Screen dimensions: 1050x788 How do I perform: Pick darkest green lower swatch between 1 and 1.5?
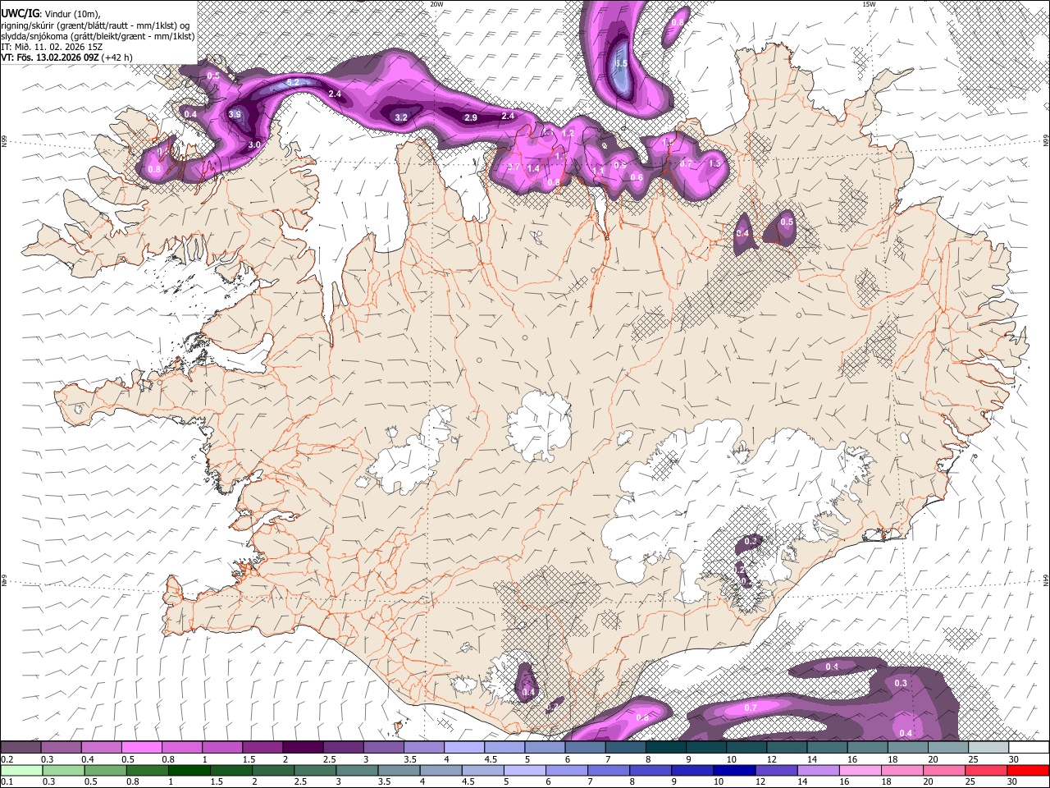tap(189, 770)
